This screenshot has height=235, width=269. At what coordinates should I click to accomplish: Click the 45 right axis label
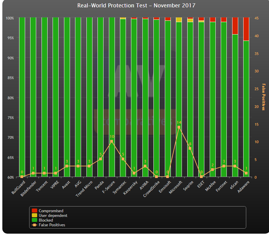[257, 18]
